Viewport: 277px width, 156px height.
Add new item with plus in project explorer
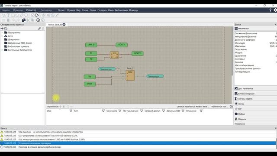(2, 29)
